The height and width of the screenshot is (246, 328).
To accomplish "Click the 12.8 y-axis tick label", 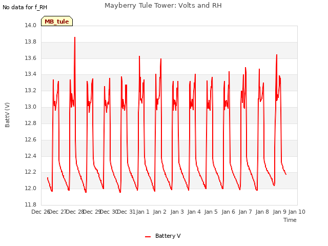I will coord(31,123).
